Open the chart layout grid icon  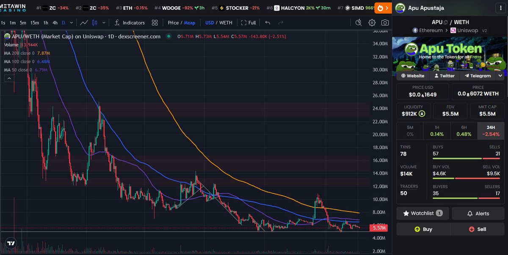coord(155,22)
